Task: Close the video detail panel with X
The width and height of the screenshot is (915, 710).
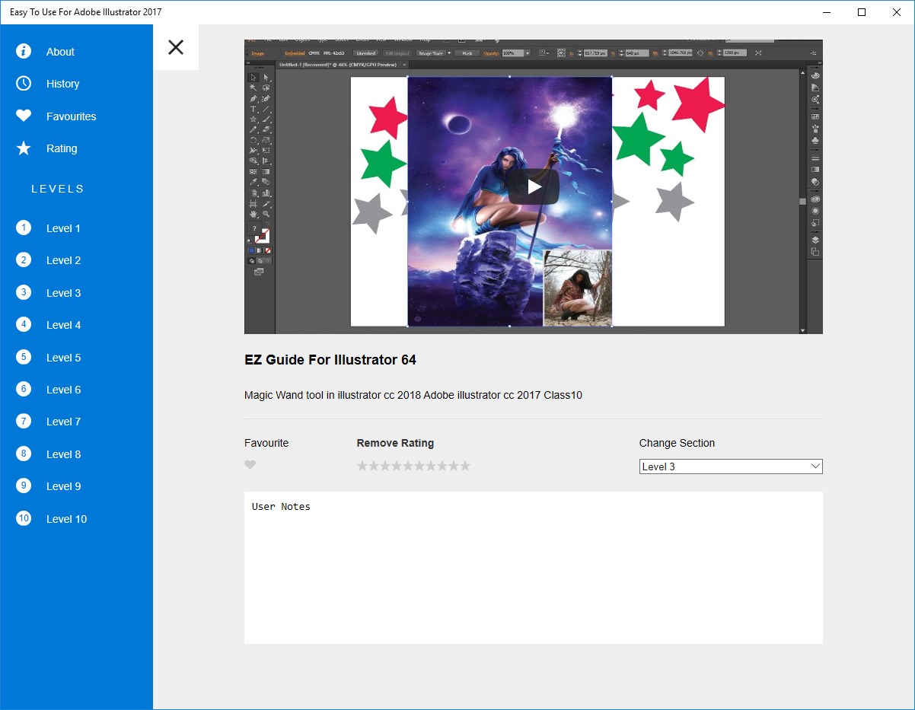Action: (176, 47)
